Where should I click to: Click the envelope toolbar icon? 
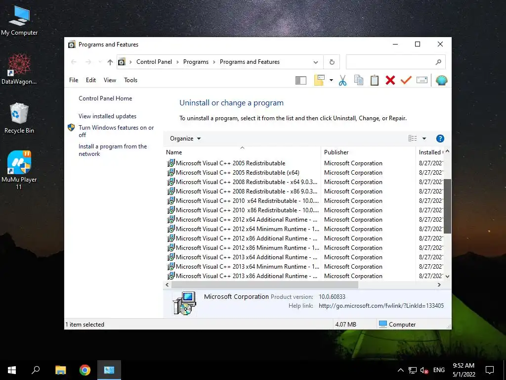[422, 80]
